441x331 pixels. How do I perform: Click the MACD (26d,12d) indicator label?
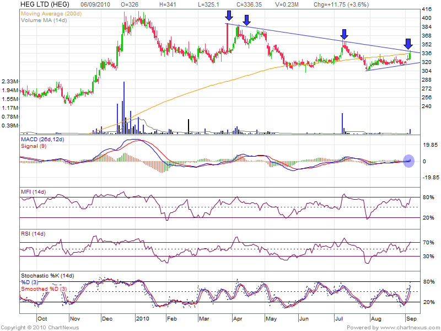(42, 140)
